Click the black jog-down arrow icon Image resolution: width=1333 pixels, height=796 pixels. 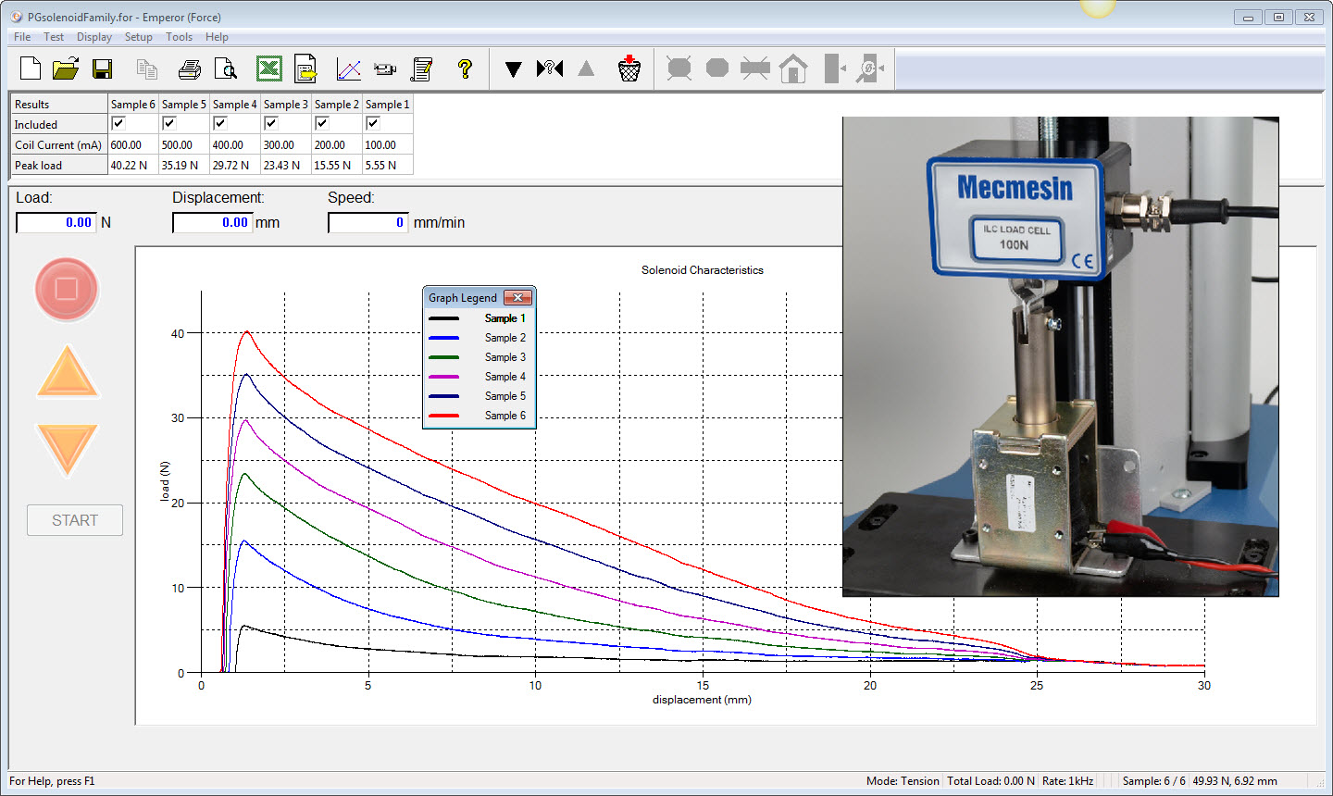(514, 68)
